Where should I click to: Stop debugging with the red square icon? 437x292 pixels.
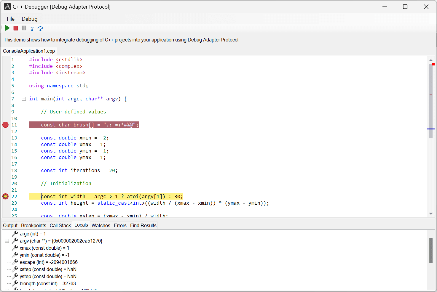(x=16, y=28)
